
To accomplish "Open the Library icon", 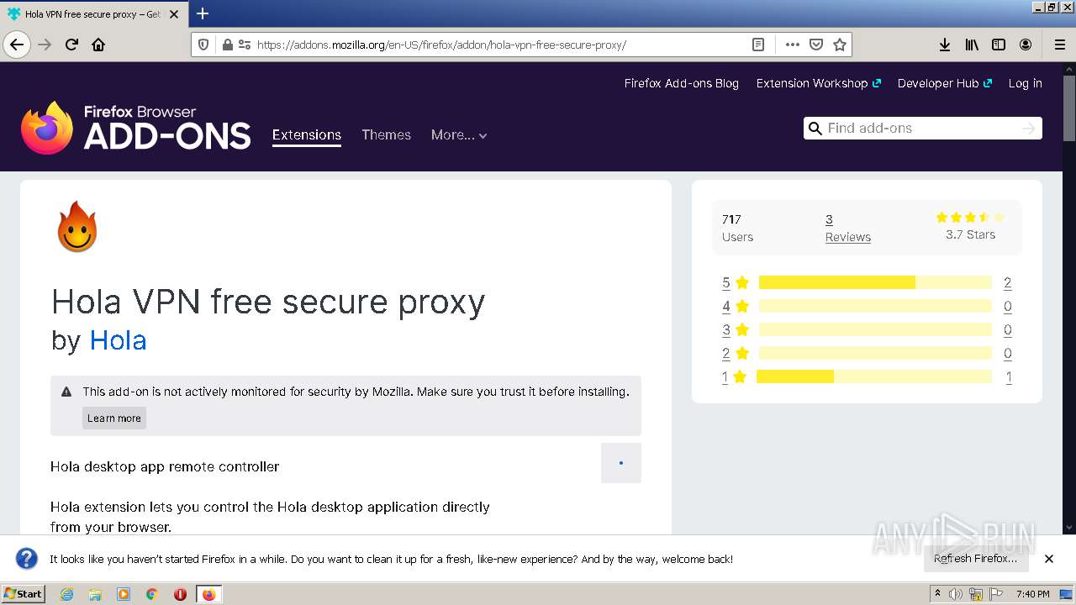I will tap(972, 45).
